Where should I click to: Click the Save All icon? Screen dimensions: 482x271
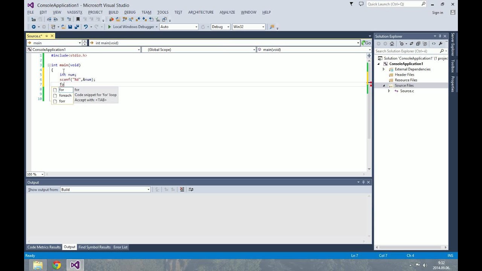[x=77, y=27]
